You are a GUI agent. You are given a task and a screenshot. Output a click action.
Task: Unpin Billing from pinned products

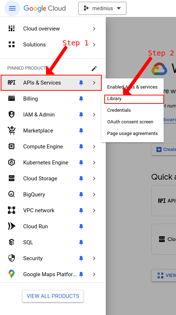(x=81, y=99)
